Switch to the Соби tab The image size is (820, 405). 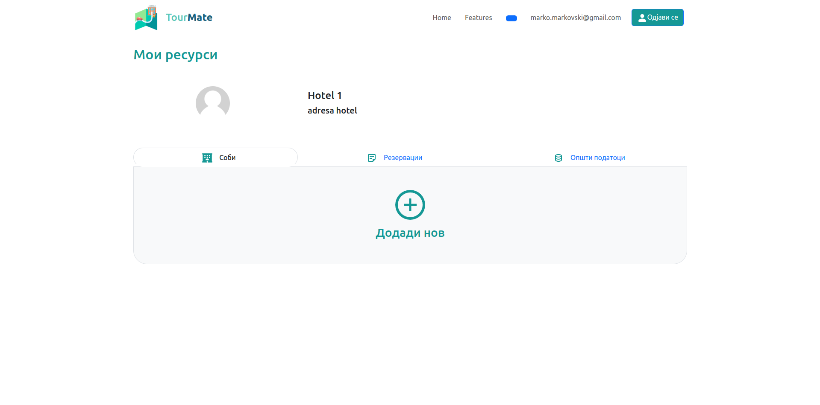pos(227,157)
